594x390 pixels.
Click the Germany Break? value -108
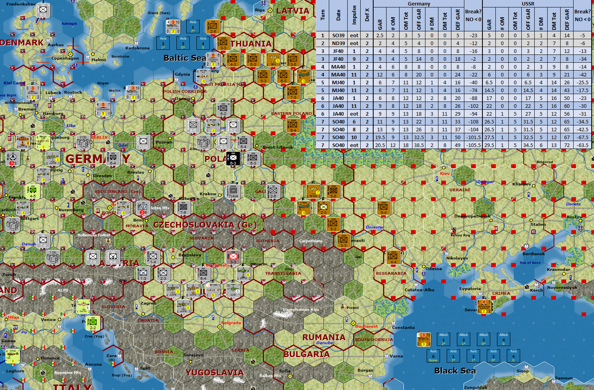coord(473,122)
